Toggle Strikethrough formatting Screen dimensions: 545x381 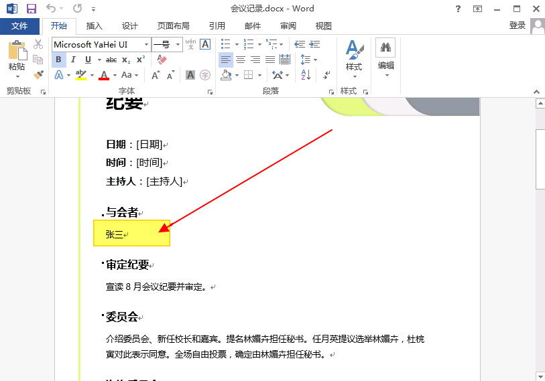(x=111, y=60)
